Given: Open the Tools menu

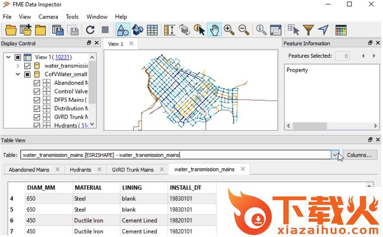Looking at the screenshot, I should coord(72,16).
